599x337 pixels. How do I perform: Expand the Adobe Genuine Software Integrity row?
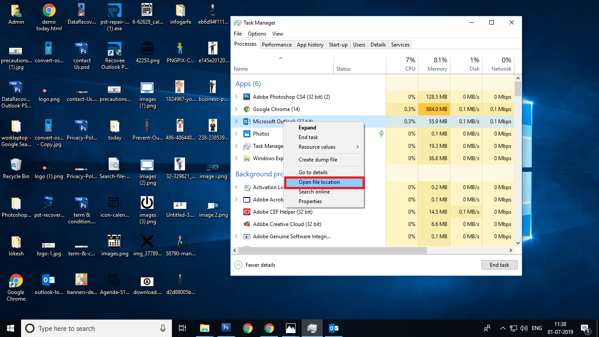(x=237, y=237)
